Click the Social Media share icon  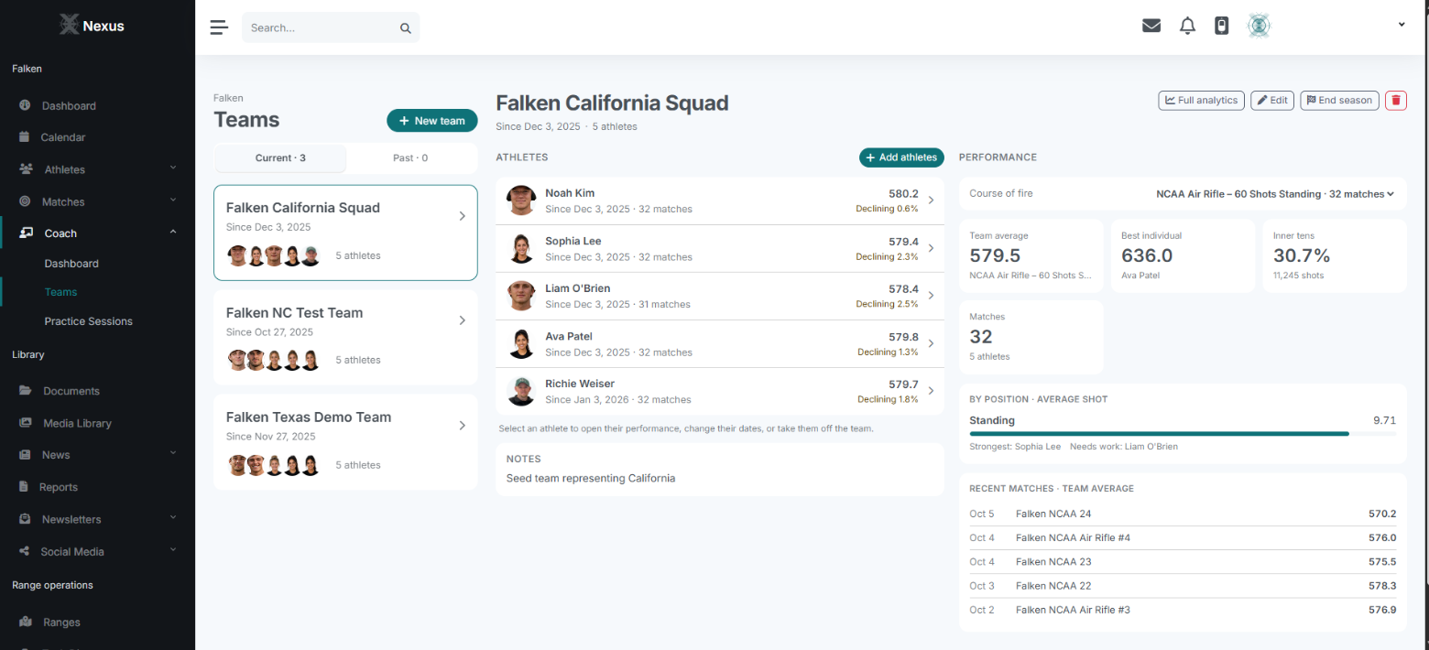point(25,551)
